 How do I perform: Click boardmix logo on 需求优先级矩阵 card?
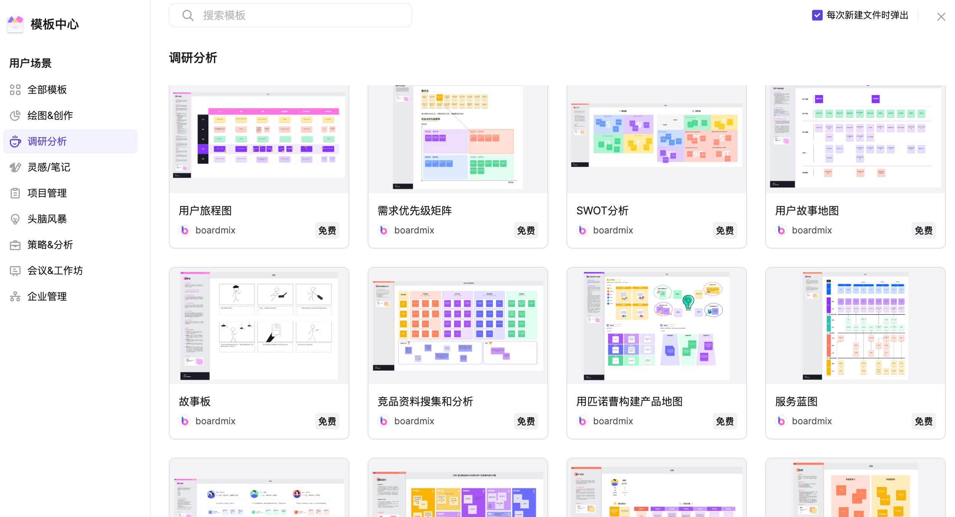tap(384, 230)
